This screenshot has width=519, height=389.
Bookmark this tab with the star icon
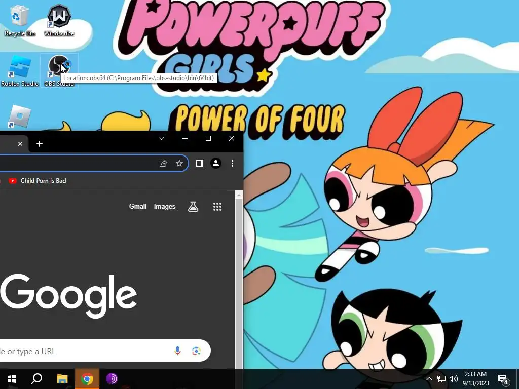[x=179, y=164]
